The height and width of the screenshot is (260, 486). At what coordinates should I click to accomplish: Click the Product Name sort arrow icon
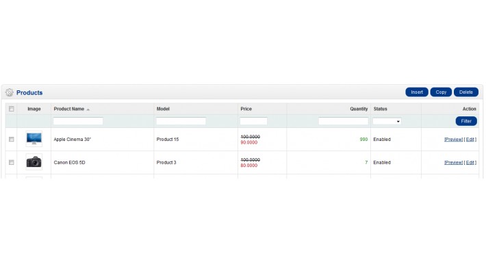(x=88, y=109)
